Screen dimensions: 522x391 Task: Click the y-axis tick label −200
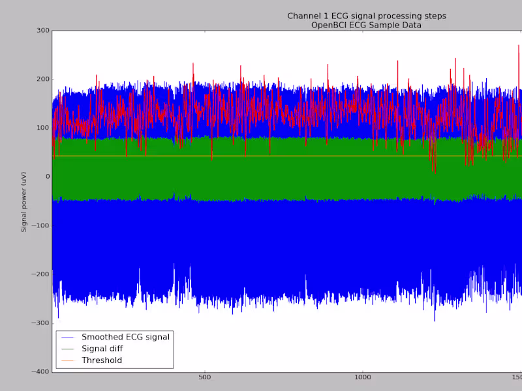(x=40, y=274)
